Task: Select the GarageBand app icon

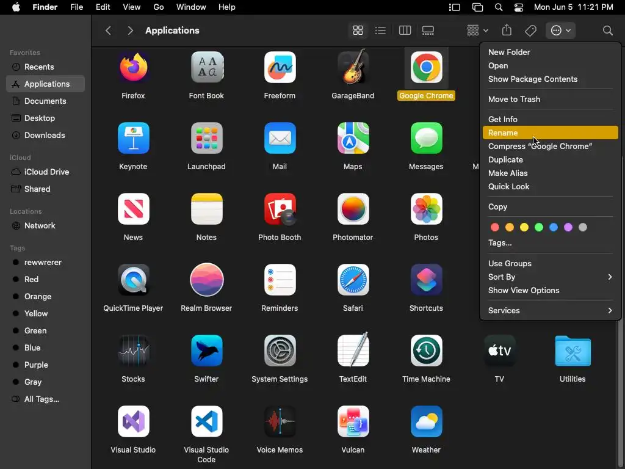Action: click(353, 67)
